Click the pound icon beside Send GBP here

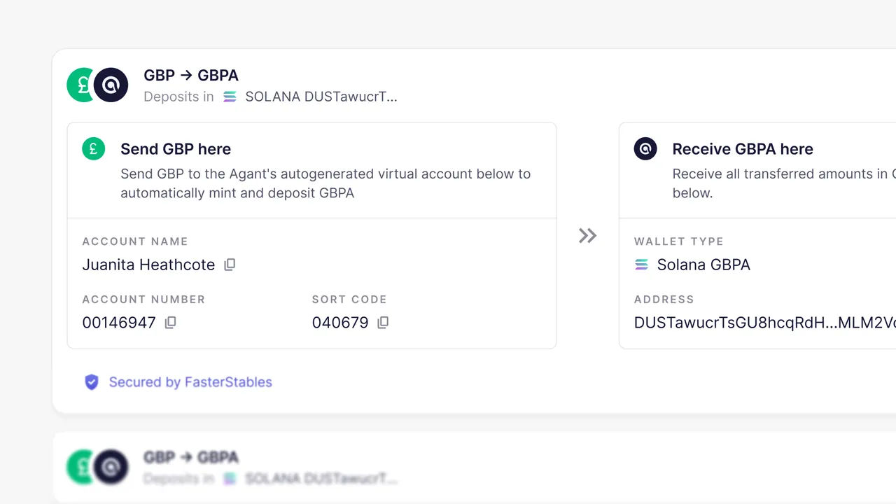(x=94, y=149)
